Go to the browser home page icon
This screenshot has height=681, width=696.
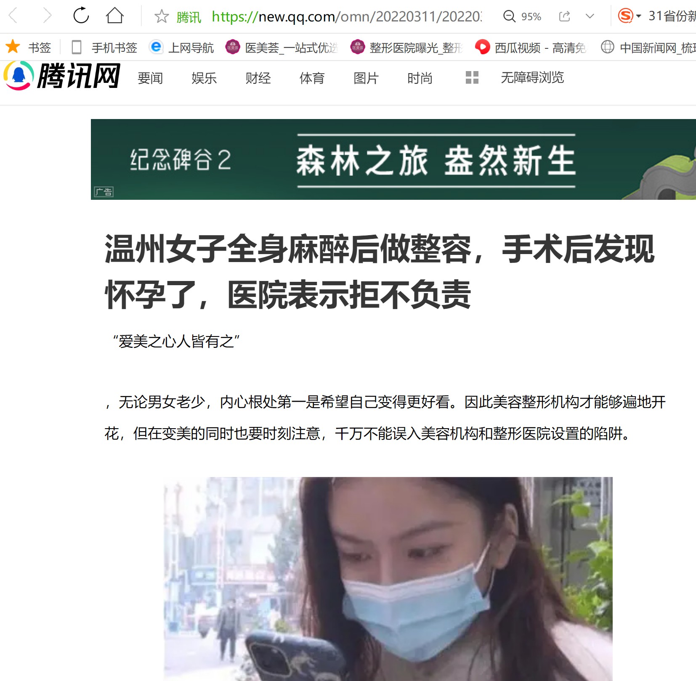click(114, 16)
